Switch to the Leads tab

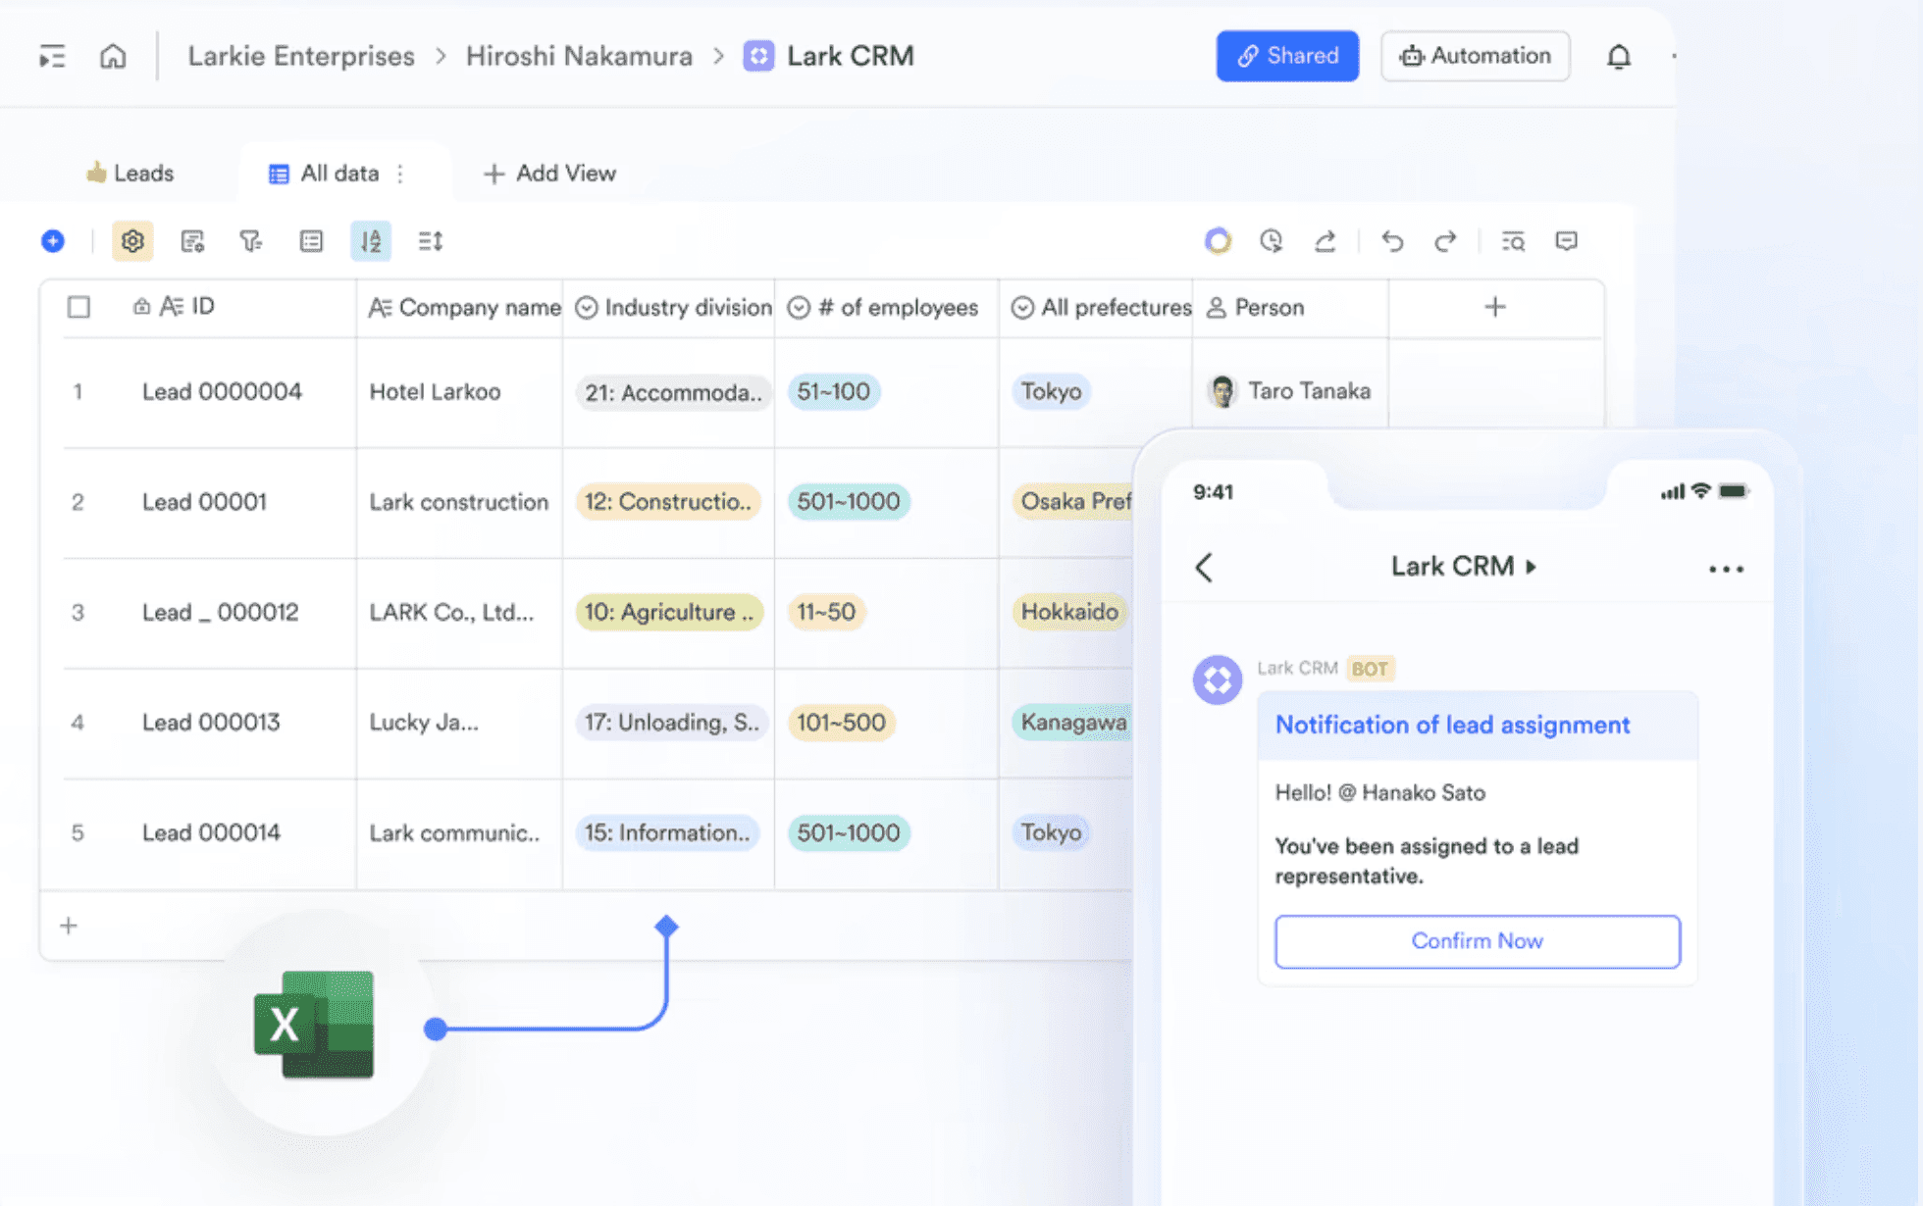(x=130, y=173)
